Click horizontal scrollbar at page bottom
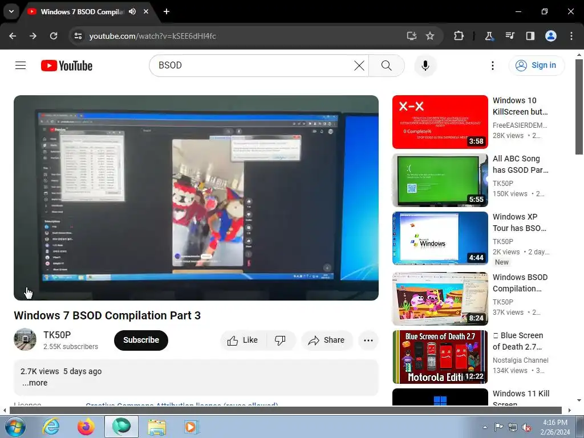This screenshot has height=438, width=584. [286, 410]
